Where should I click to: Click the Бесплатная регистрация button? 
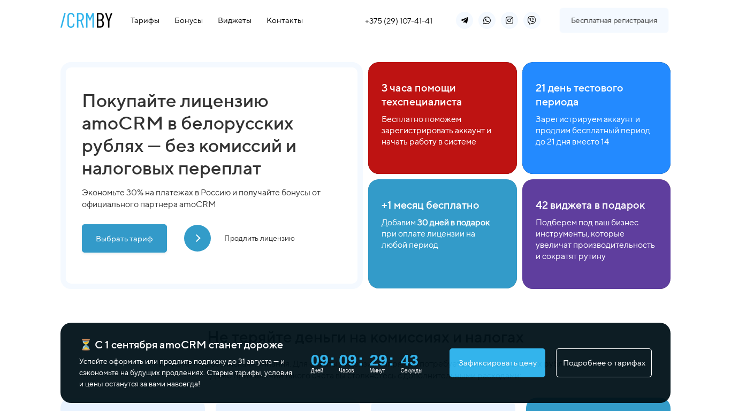614,20
